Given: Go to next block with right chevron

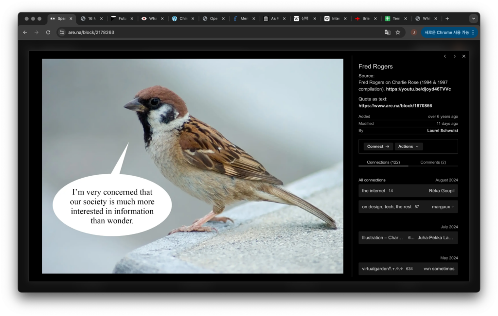Looking at the screenshot, I should [454, 56].
